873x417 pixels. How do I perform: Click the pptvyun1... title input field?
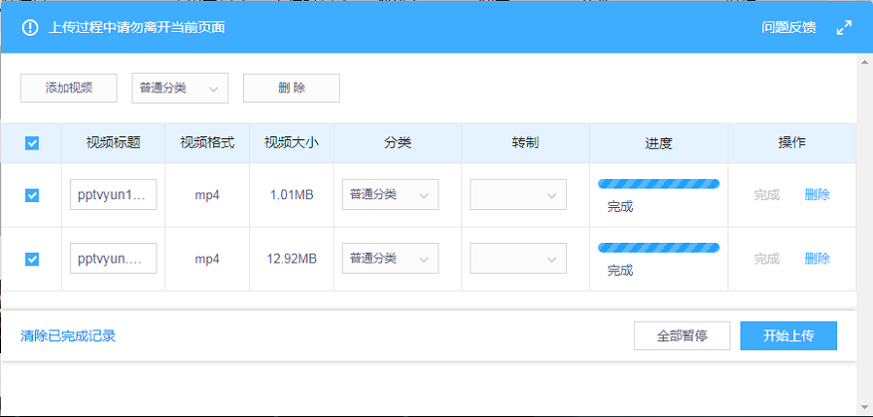tap(113, 195)
